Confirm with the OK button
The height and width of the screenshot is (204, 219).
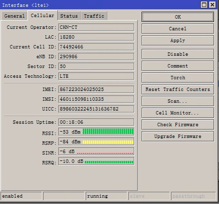pos(178,17)
